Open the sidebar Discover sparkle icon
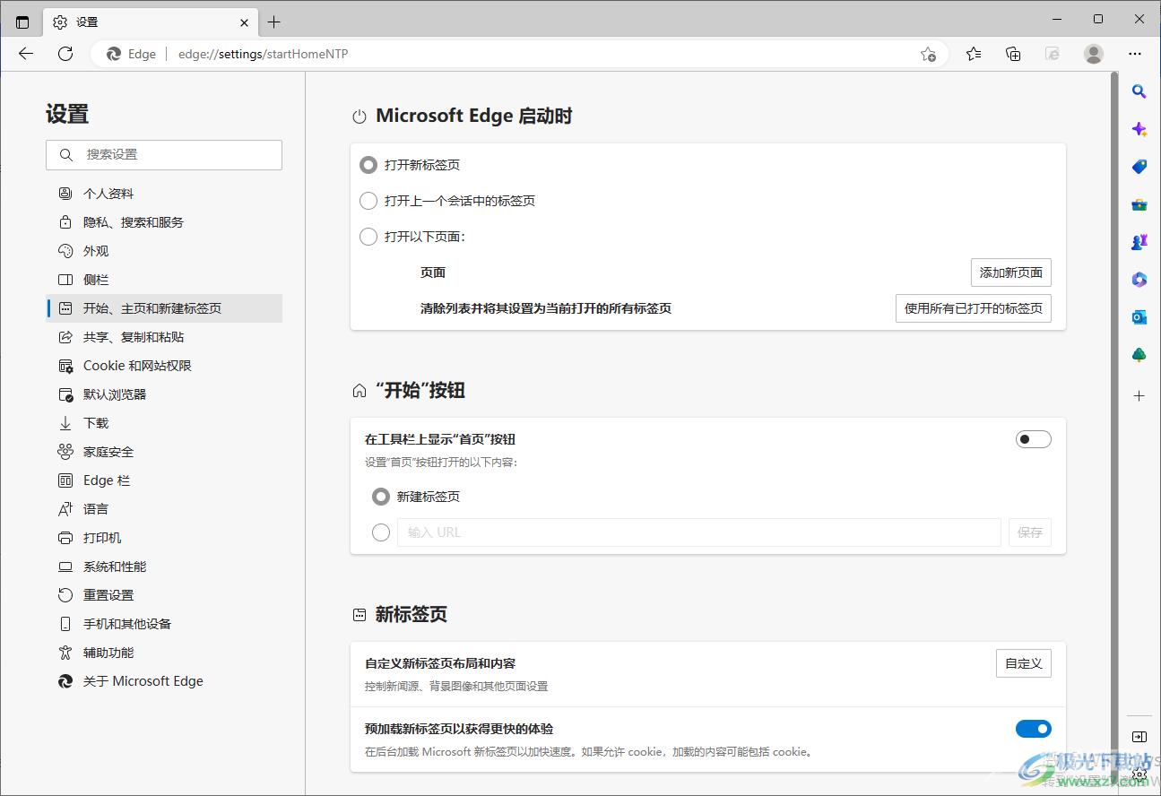The image size is (1161, 796). click(1139, 129)
